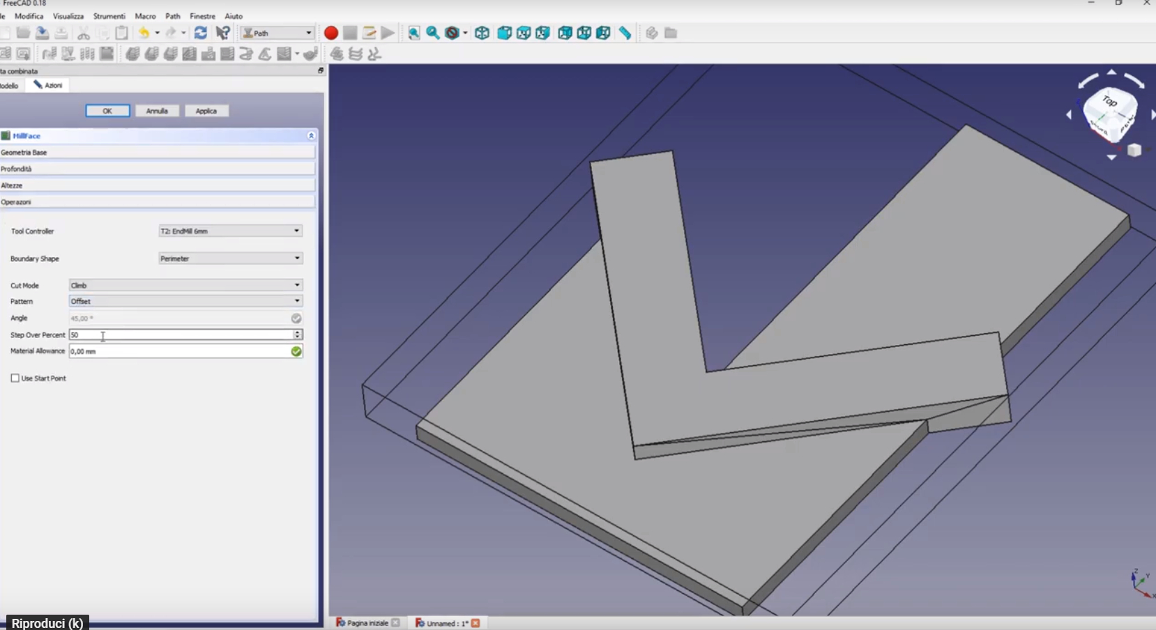Switch to the Azioni tab

[48, 85]
